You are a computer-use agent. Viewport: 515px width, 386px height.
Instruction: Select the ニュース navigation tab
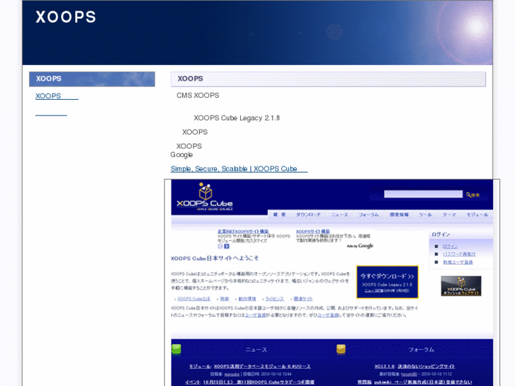[x=339, y=215]
